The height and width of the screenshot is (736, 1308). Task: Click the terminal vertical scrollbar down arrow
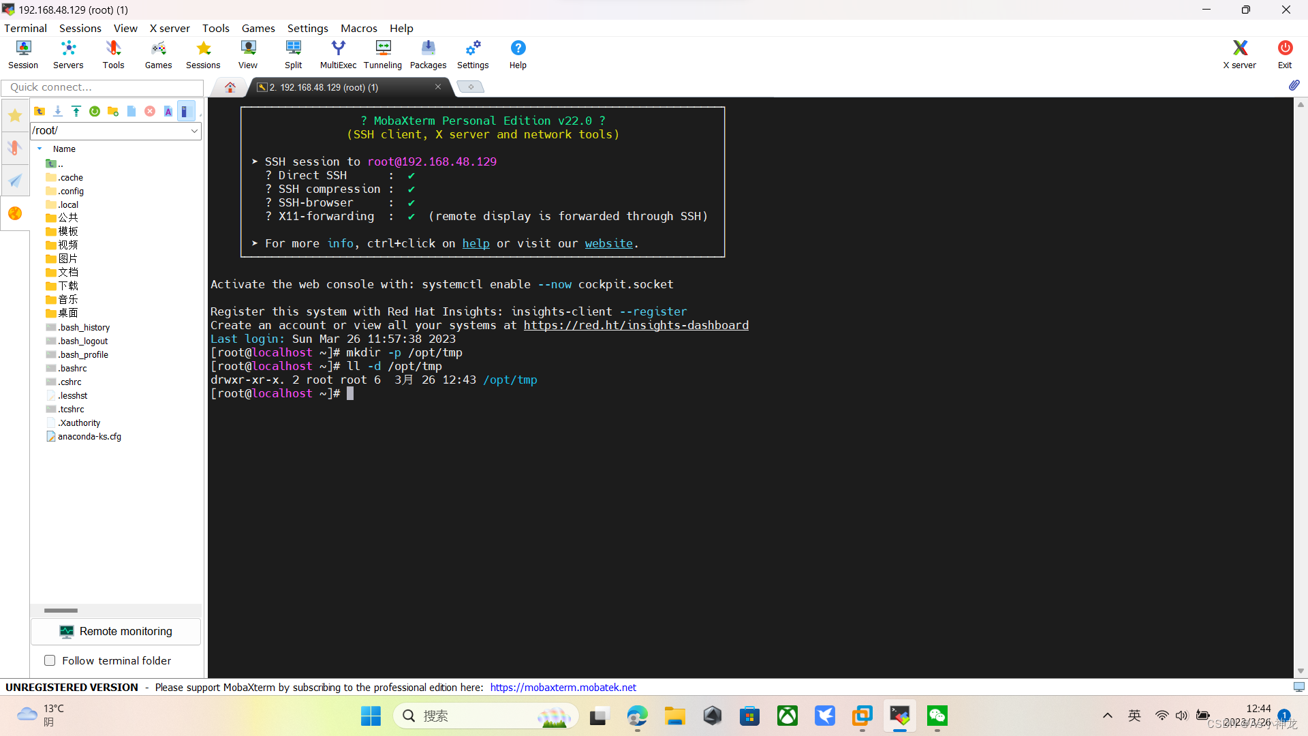point(1301,671)
